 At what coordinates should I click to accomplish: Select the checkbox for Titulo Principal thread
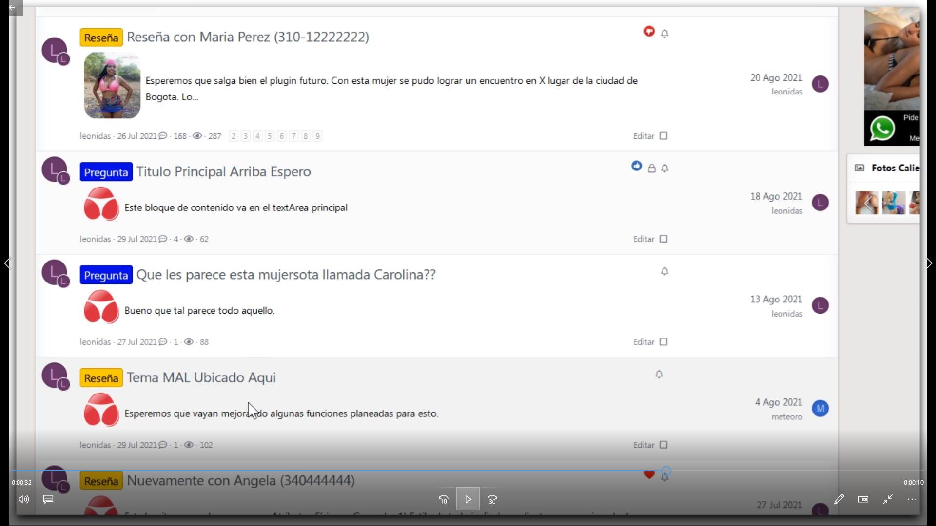click(663, 239)
